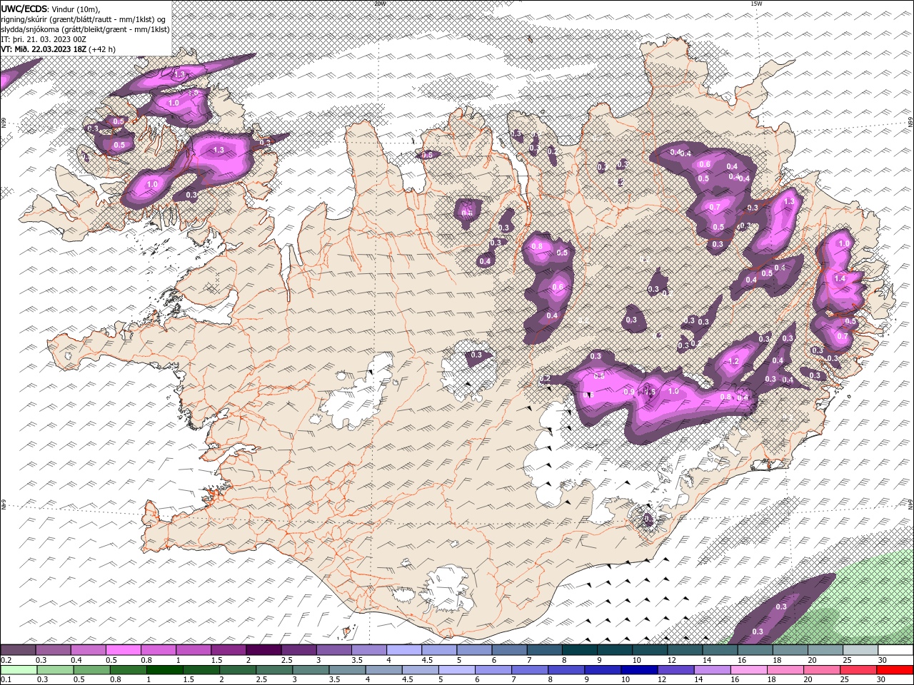Select the bottom-row swatch between 10 and 12

click(641, 670)
